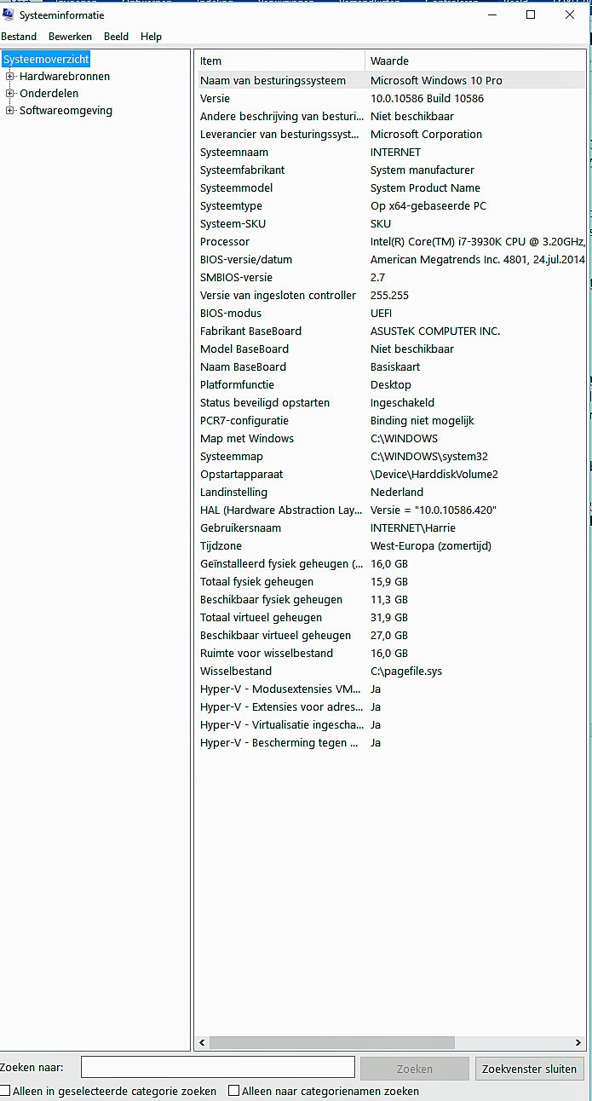Select the Hyper-V - Virtualisatie ingeschakeld row
This screenshot has height=1101, width=592.
(392, 724)
